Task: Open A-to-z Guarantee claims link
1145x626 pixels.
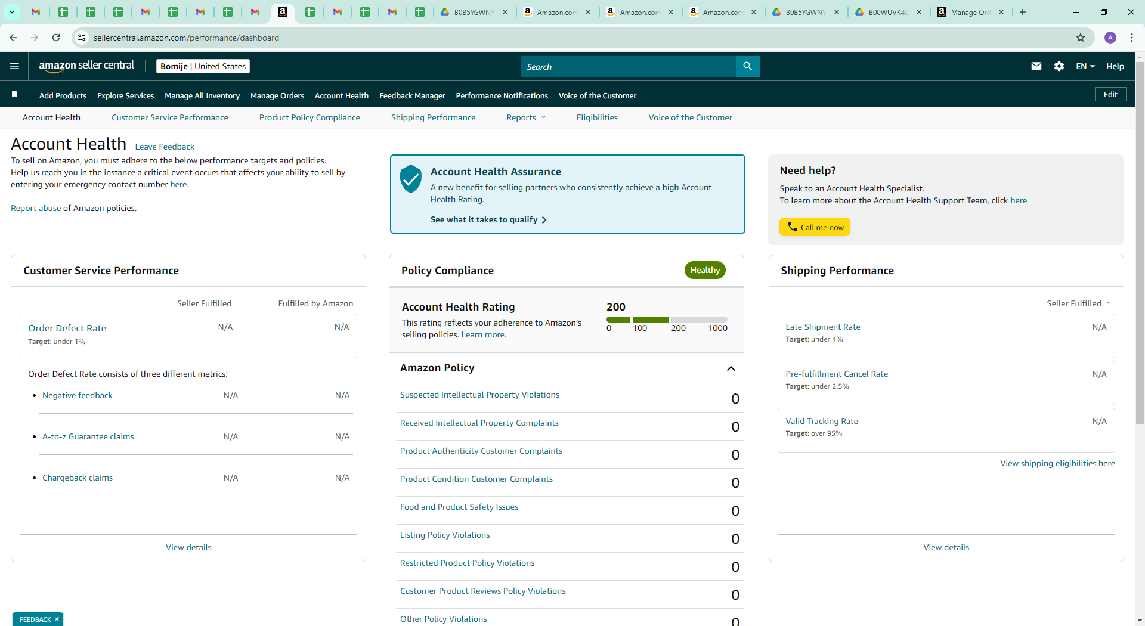Action: tap(88, 436)
